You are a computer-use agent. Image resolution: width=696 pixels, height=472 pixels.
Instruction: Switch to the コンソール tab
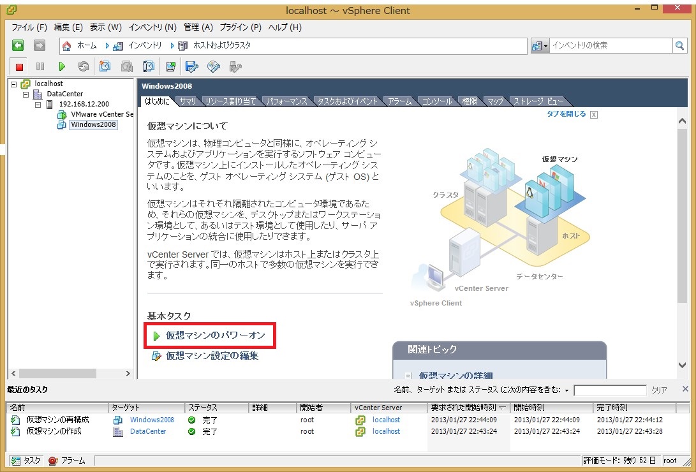pyautogui.click(x=437, y=101)
